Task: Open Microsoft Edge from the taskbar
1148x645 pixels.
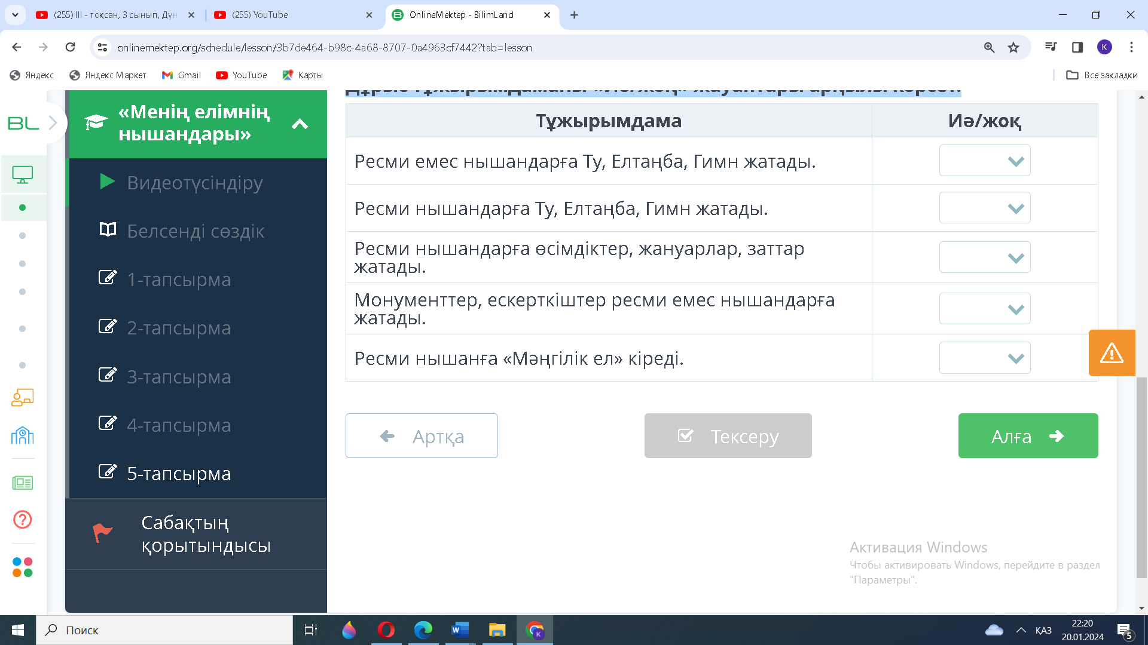Action: (423, 630)
